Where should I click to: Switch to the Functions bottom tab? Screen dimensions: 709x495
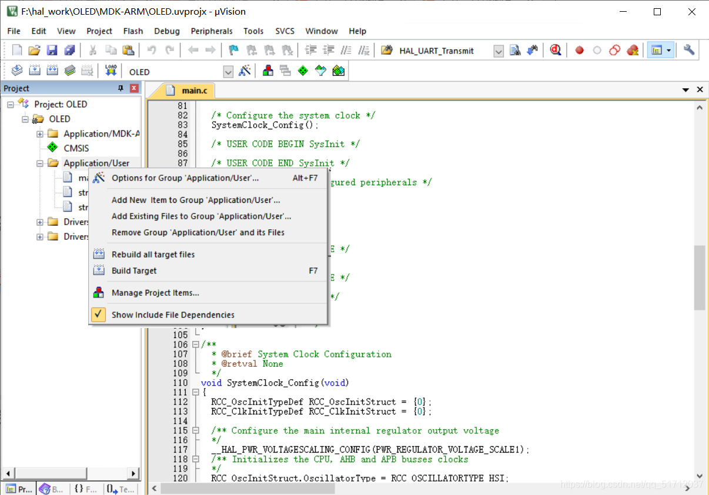[86, 489]
